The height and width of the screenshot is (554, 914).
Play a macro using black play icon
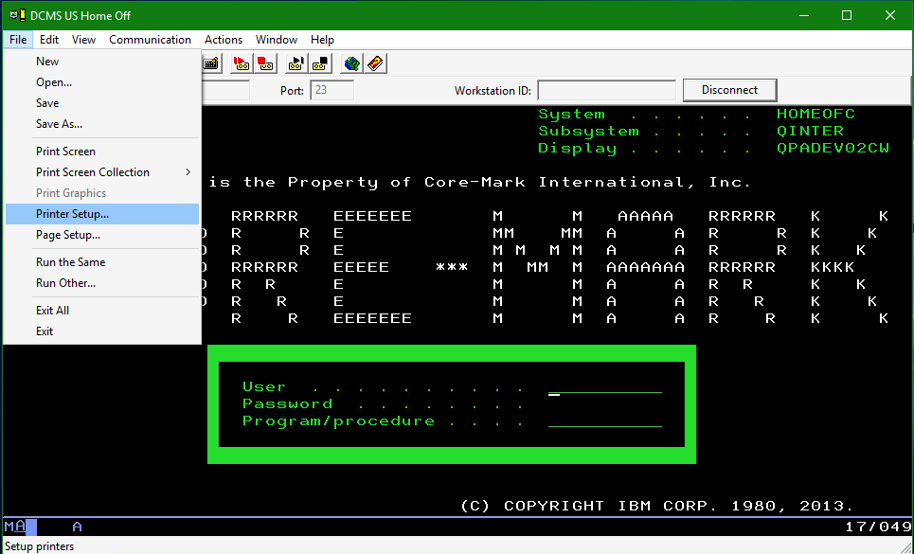296,63
